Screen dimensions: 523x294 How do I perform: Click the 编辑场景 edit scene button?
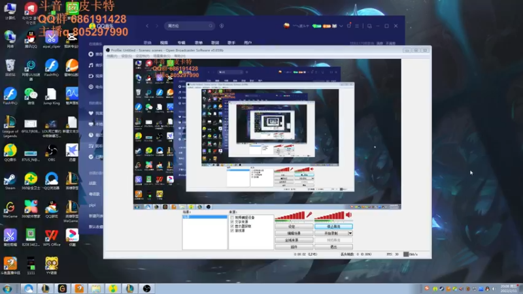point(294,233)
